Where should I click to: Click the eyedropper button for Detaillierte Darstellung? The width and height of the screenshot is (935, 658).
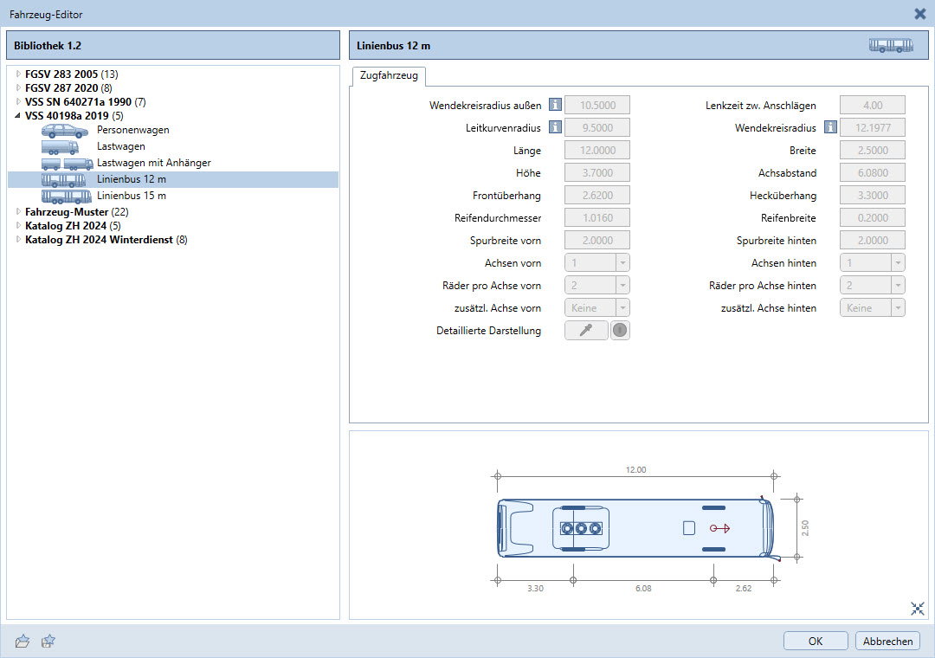click(586, 331)
